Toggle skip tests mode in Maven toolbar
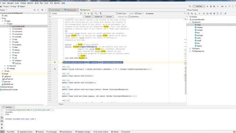Image resolution: width=236 pixels, height=133 pixels. 214,13
